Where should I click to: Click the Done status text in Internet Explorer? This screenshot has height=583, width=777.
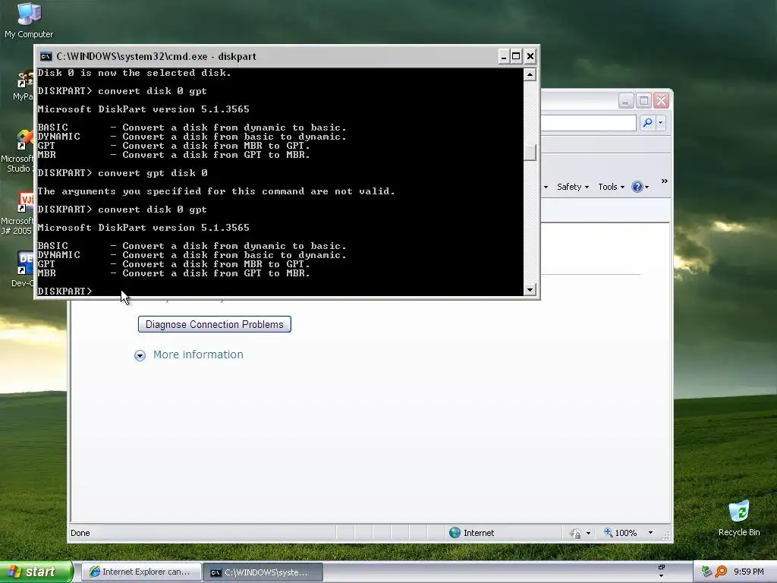click(x=80, y=533)
